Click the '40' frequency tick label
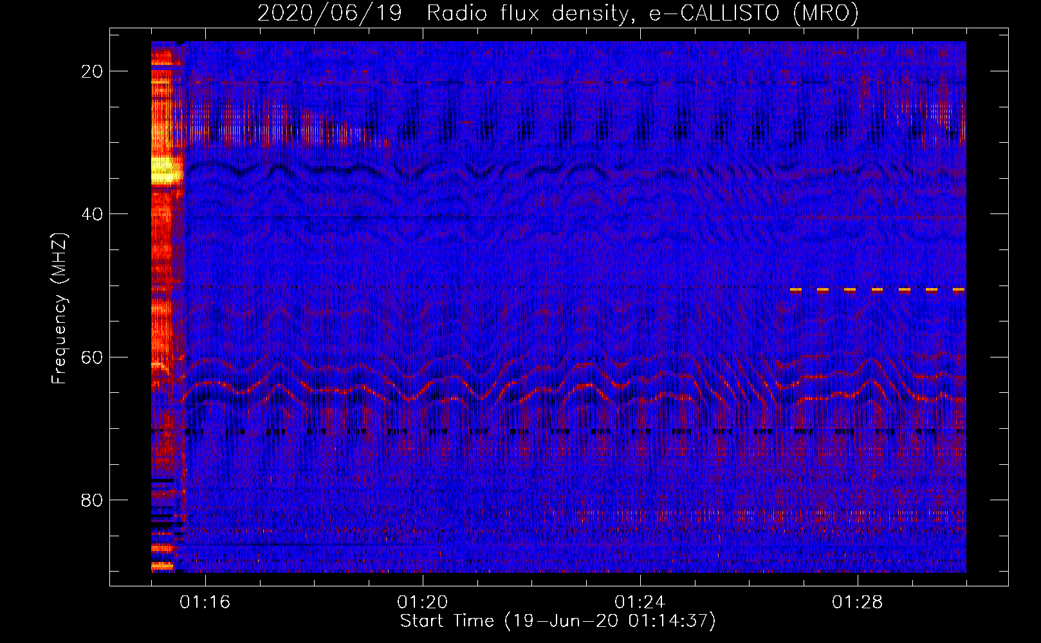The height and width of the screenshot is (643, 1041). point(92,214)
